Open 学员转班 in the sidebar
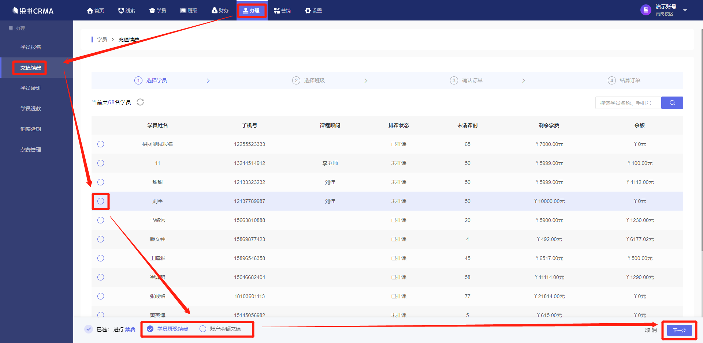The image size is (703, 343). (31, 88)
